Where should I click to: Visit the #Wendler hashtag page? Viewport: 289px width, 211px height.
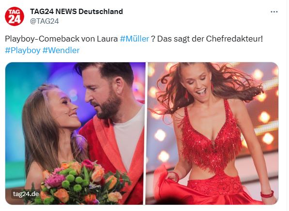pos(61,50)
